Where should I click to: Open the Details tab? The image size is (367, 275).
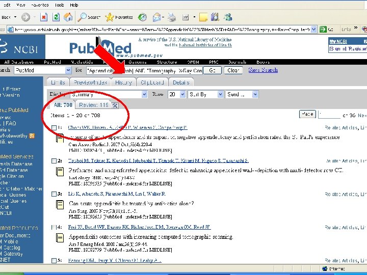[x=181, y=82]
